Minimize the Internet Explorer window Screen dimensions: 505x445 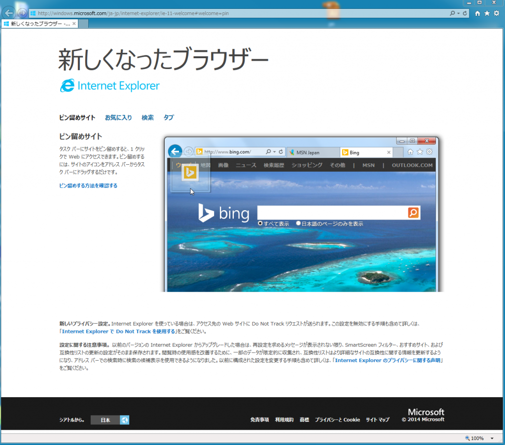point(469,2)
